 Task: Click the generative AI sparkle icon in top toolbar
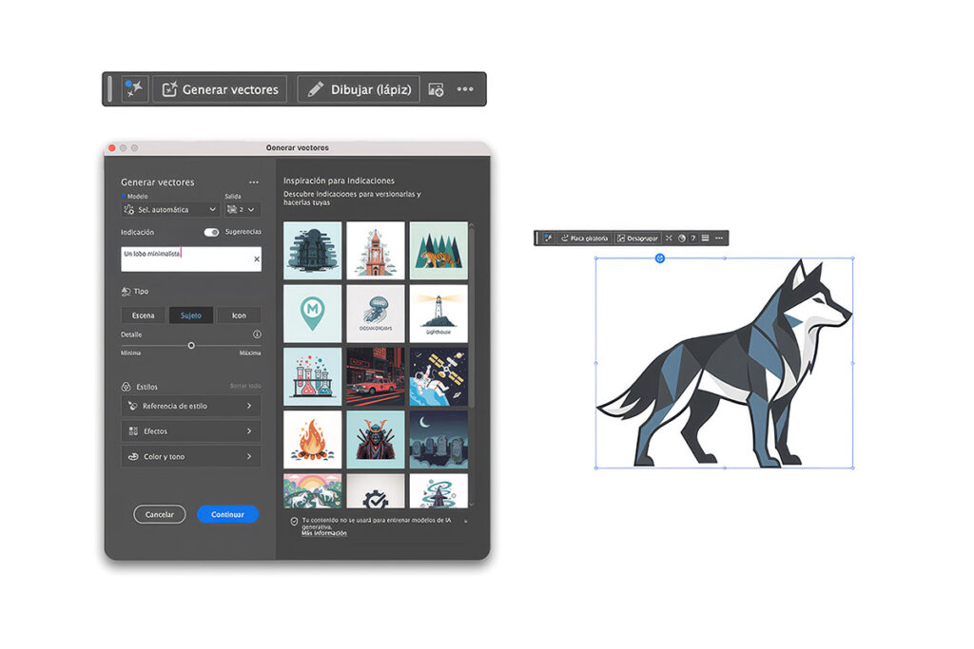coord(134,89)
